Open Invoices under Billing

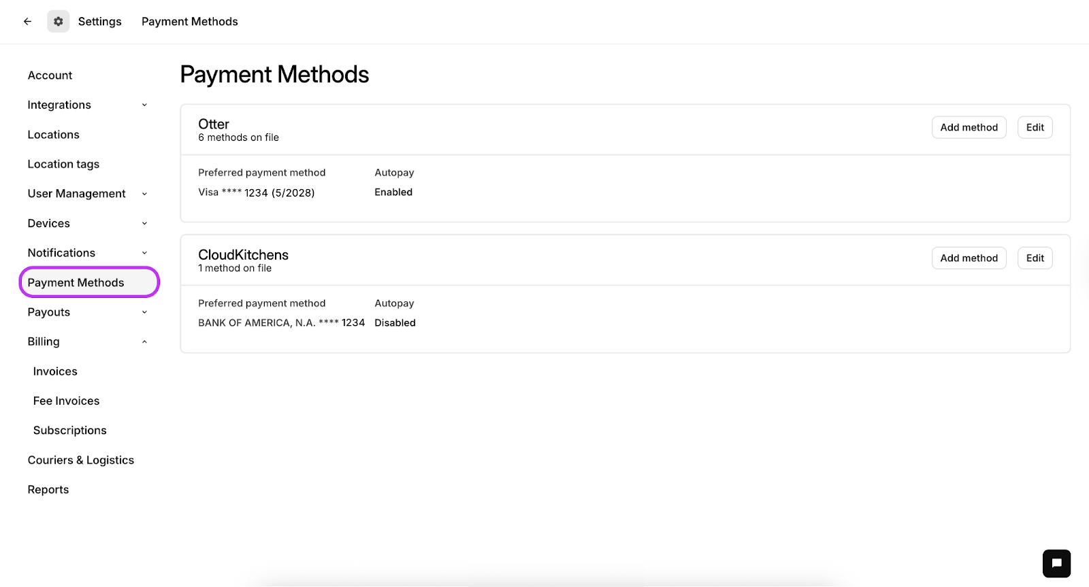coord(55,371)
